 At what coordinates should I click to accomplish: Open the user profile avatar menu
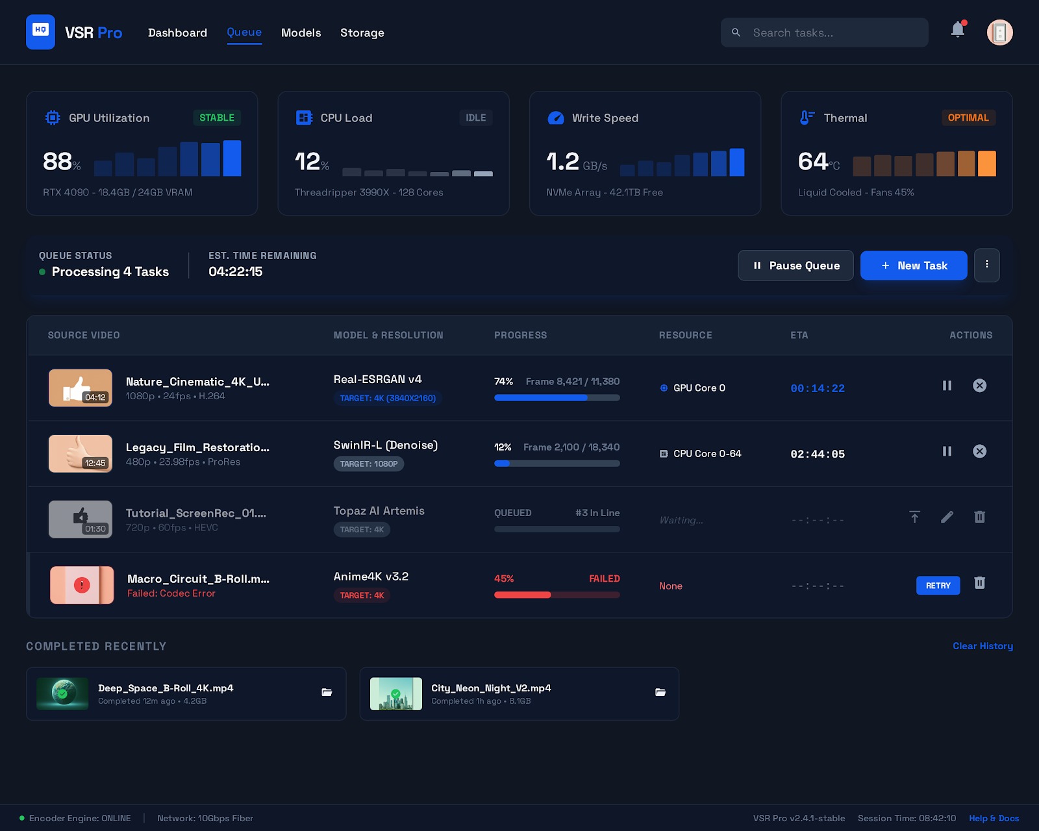[999, 32]
